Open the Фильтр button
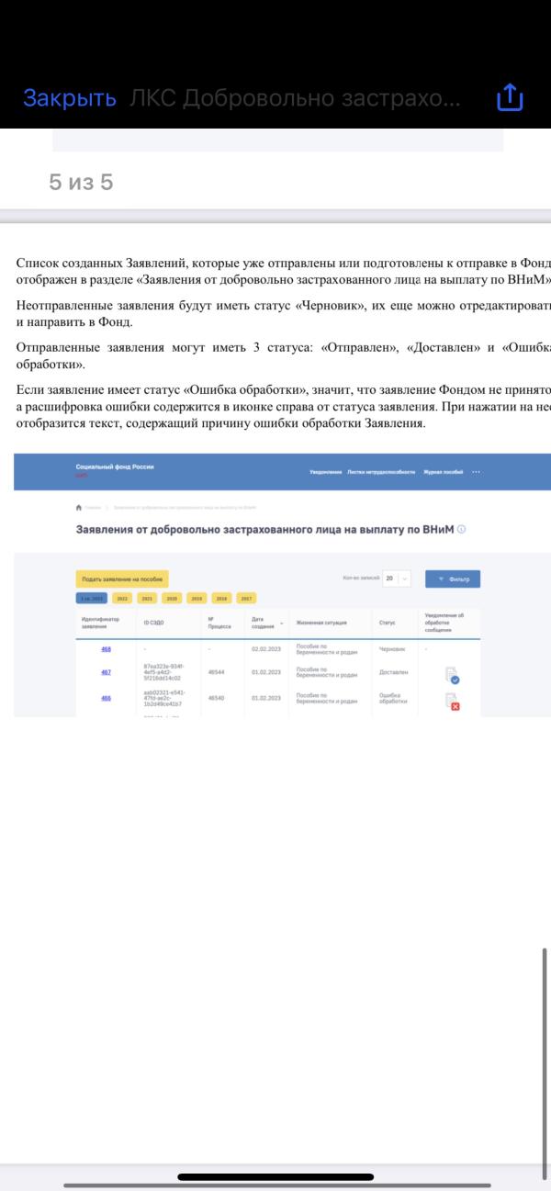Viewport: 551px width, 1191px height. pos(453,579)
